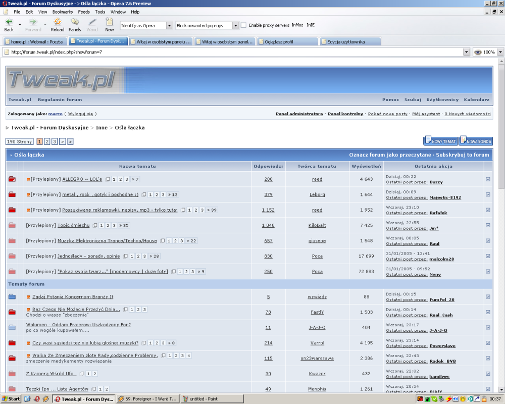Screen dimensions: 505x404
Task: Toggle Ośla łączka header arrow
Action: [11, 155]
